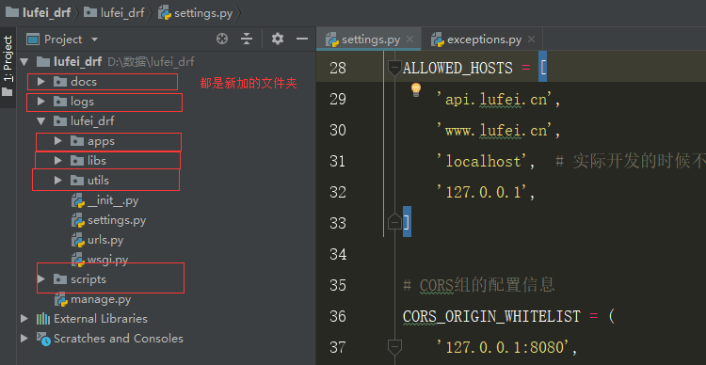
Task: Select wsgi.py file in project tree
Action: [107, 260]
